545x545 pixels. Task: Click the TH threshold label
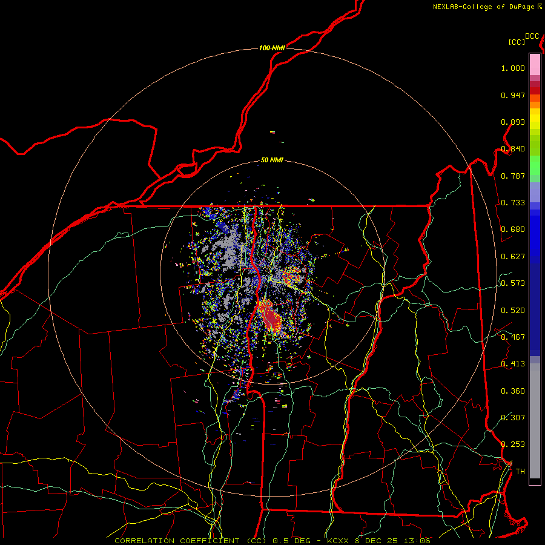pos(520,472)
